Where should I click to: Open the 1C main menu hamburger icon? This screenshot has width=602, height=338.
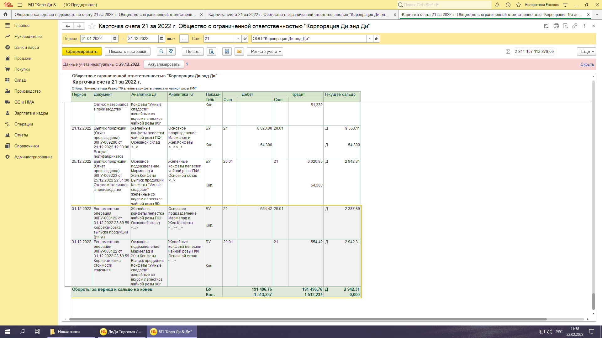[x=20, y=5]
